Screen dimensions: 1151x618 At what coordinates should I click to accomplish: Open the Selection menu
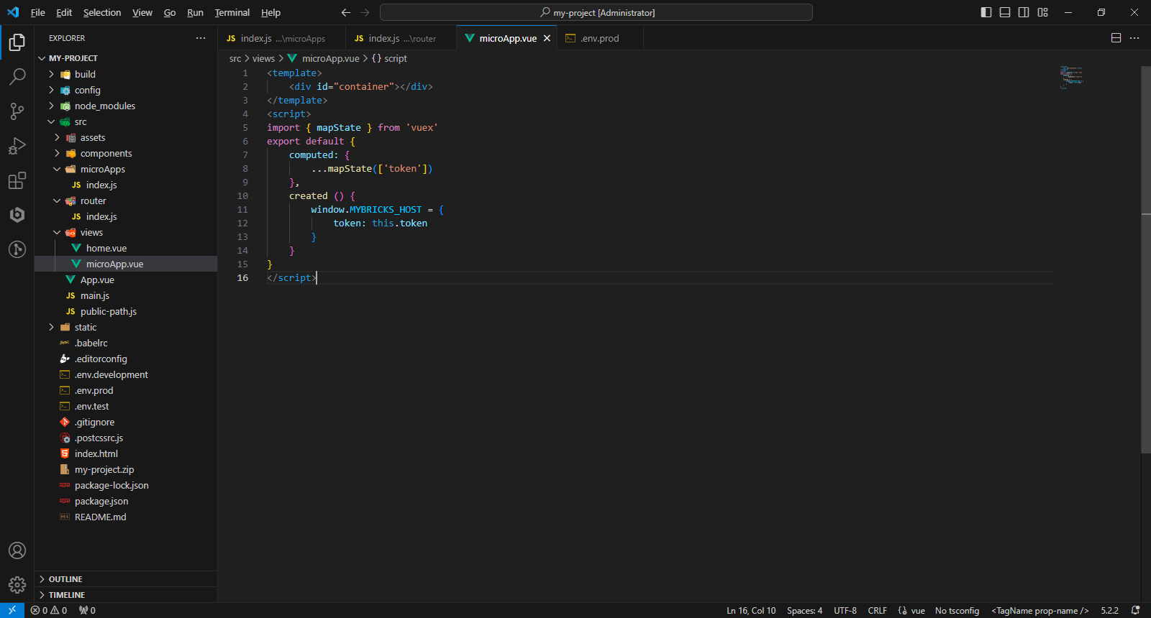(x=102, y=12)
